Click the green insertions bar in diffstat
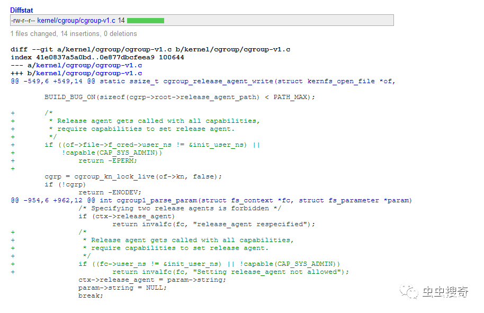This screenshot has width=484, height=313. [146, 21]
